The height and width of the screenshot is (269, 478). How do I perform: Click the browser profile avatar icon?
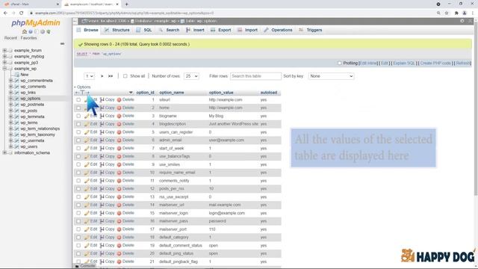pos(465,13)
